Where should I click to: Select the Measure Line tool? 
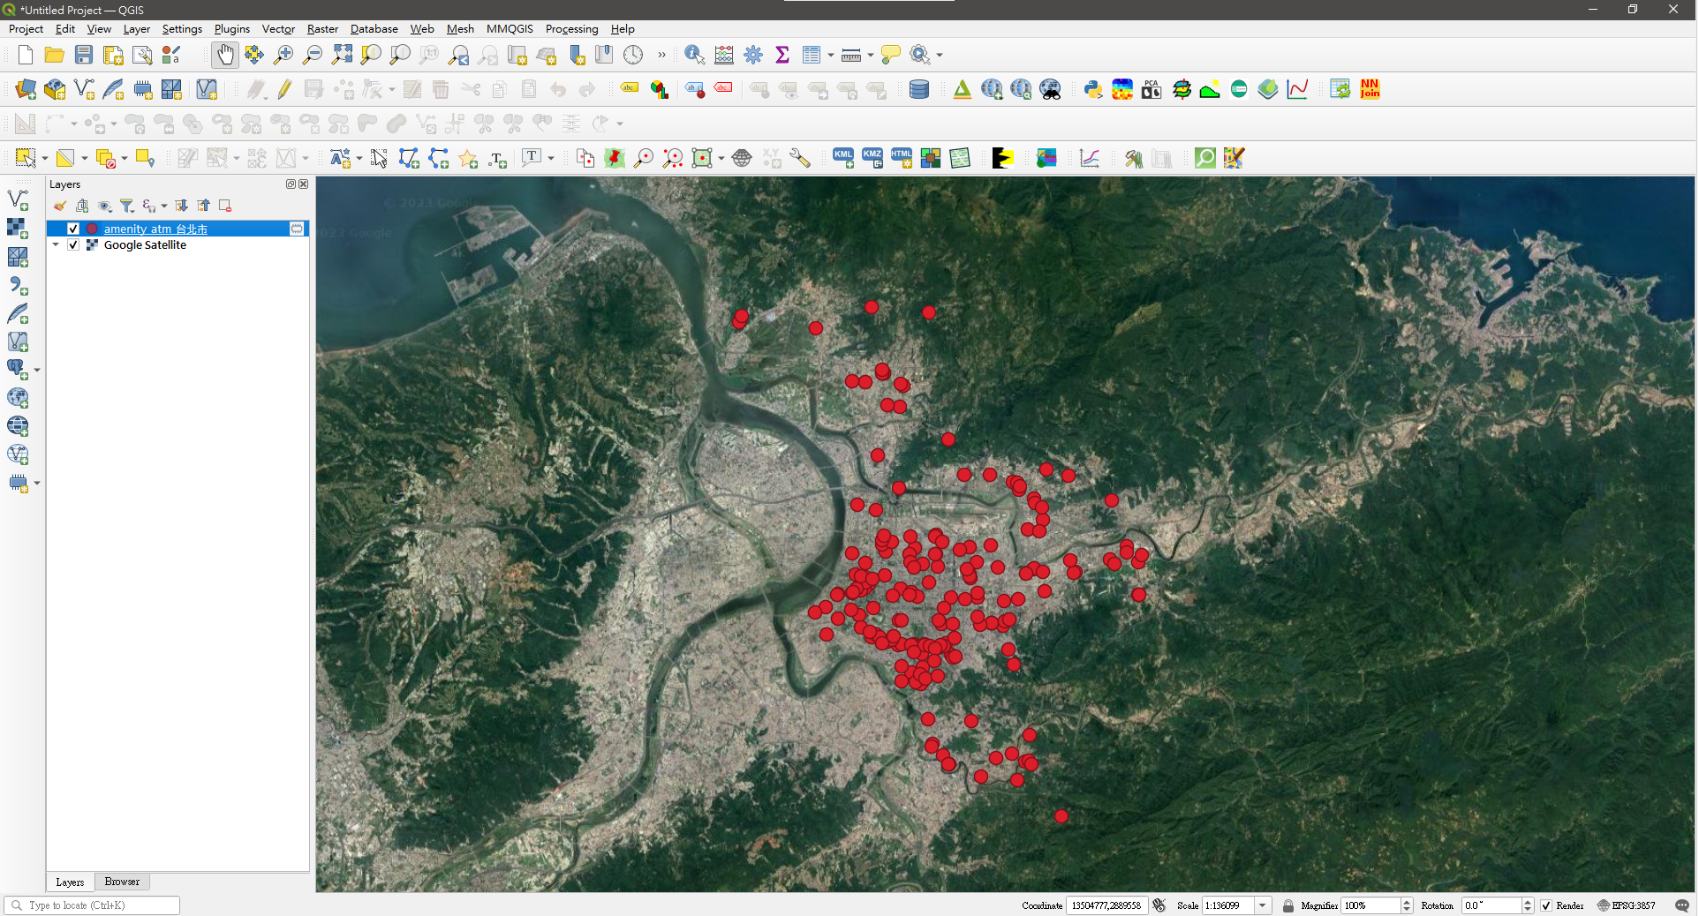pyautogui.click(x=849, y=55)
